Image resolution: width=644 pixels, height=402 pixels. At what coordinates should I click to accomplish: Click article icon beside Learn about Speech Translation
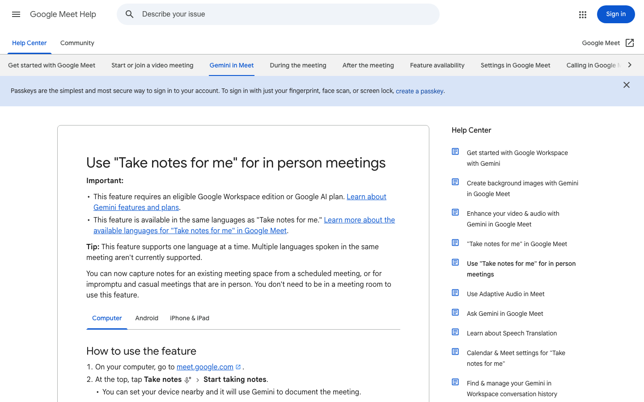click(455, 332)
